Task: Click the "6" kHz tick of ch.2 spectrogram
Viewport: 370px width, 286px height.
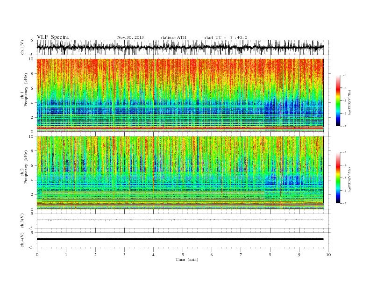Action: [33, 165]
